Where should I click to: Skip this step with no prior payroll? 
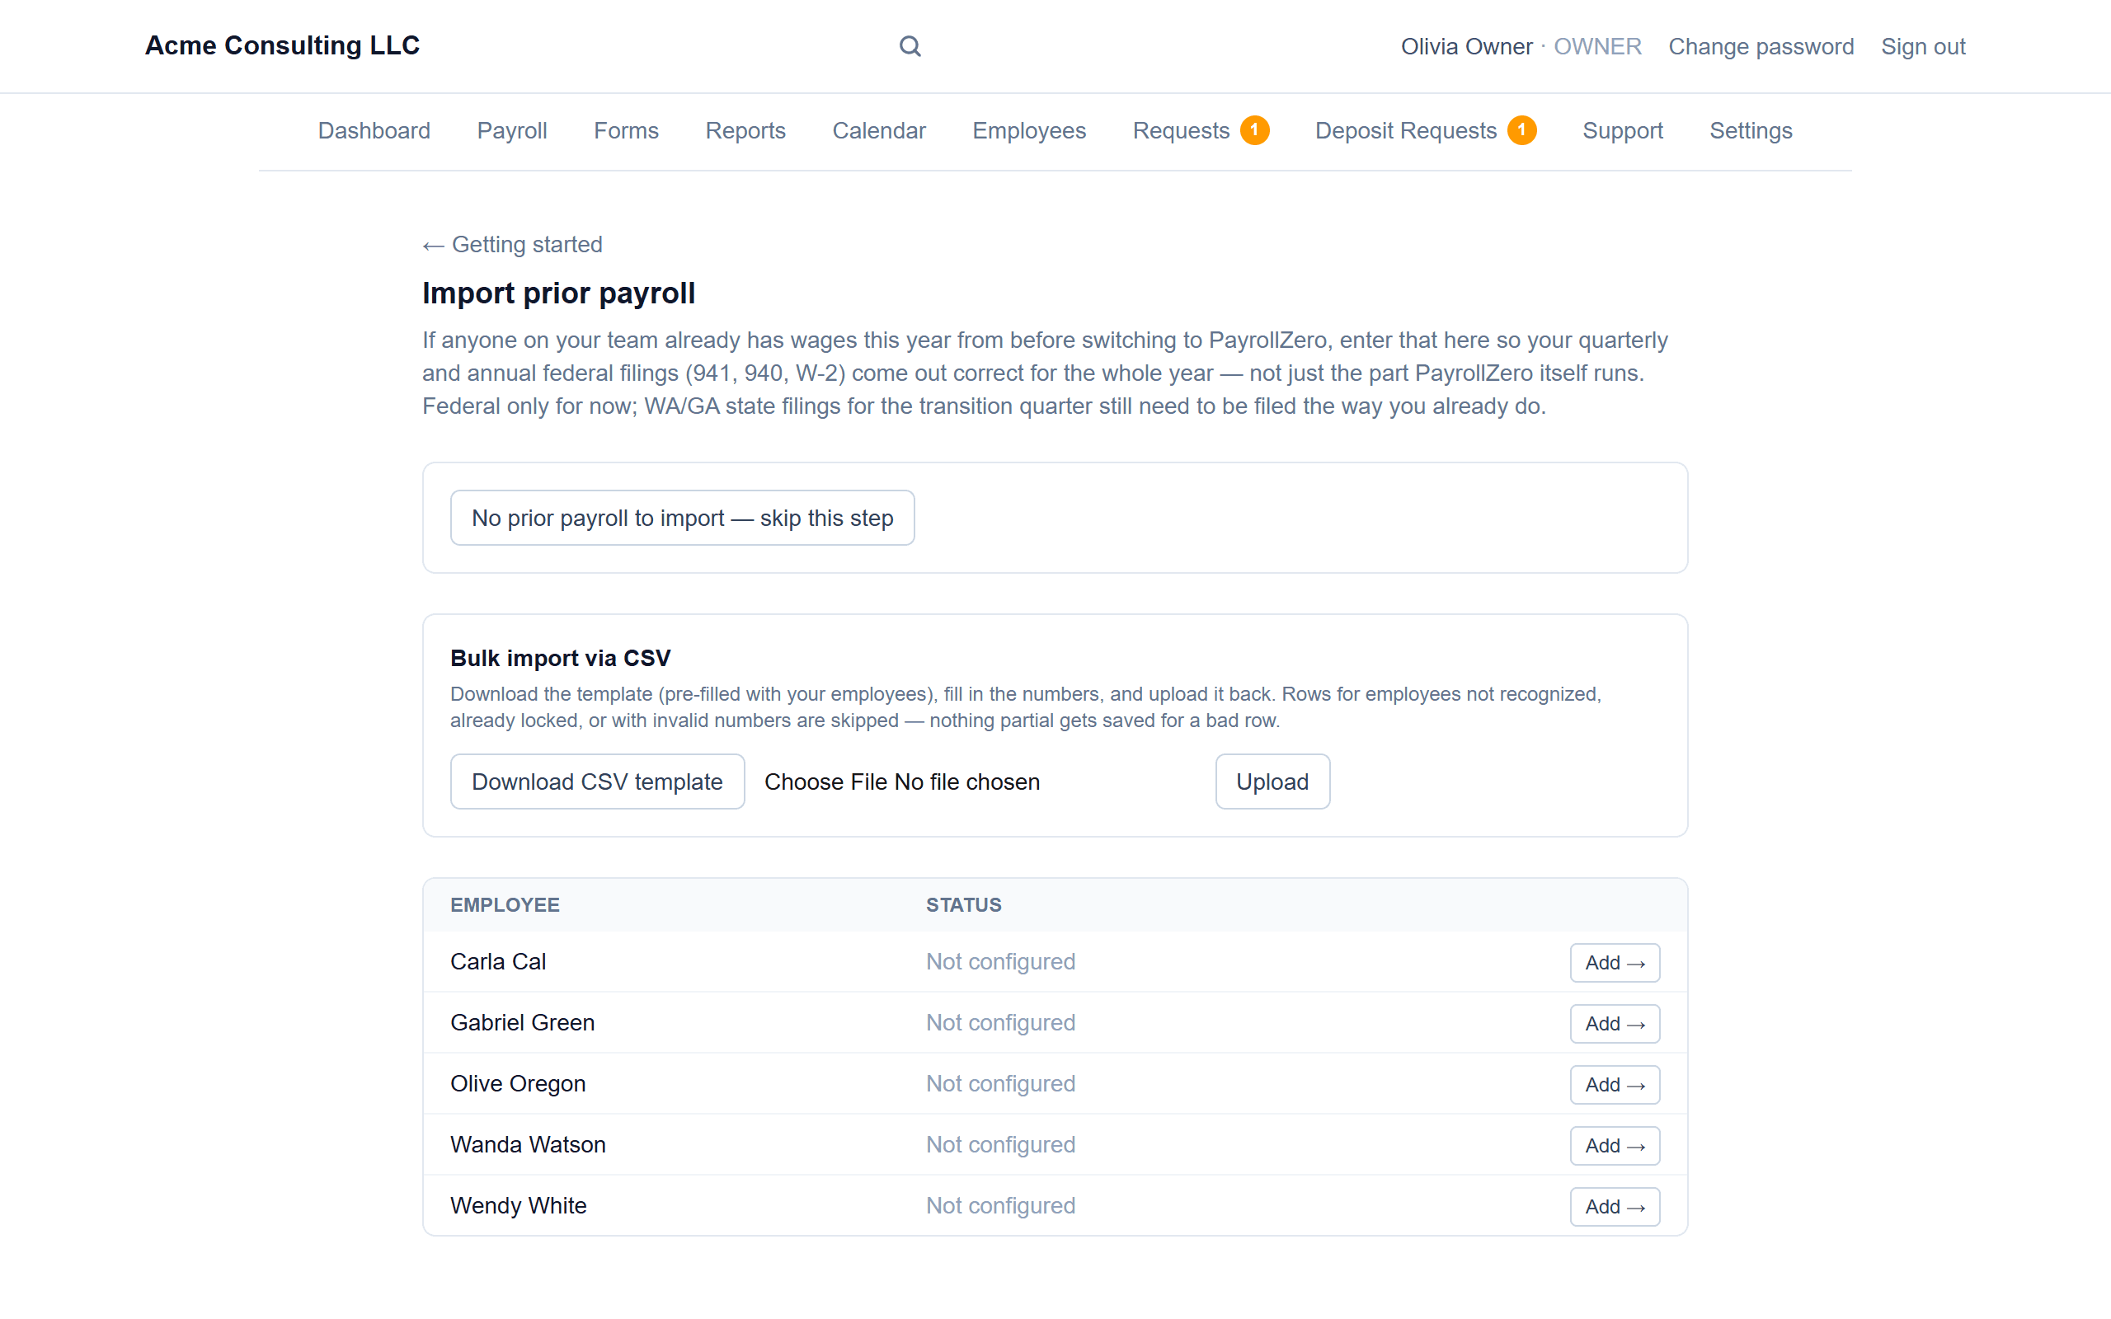(682, 518)
